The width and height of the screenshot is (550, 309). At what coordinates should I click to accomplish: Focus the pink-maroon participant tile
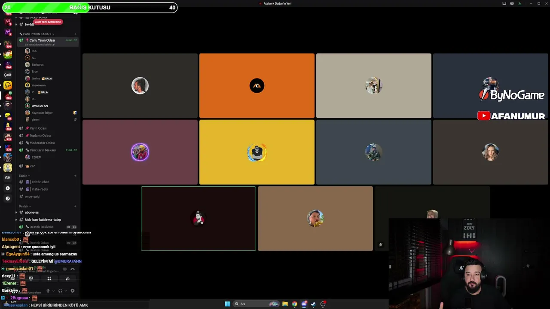tap(140, 152)
